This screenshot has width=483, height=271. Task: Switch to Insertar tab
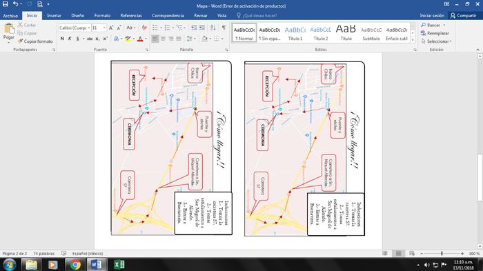(55, 15)
